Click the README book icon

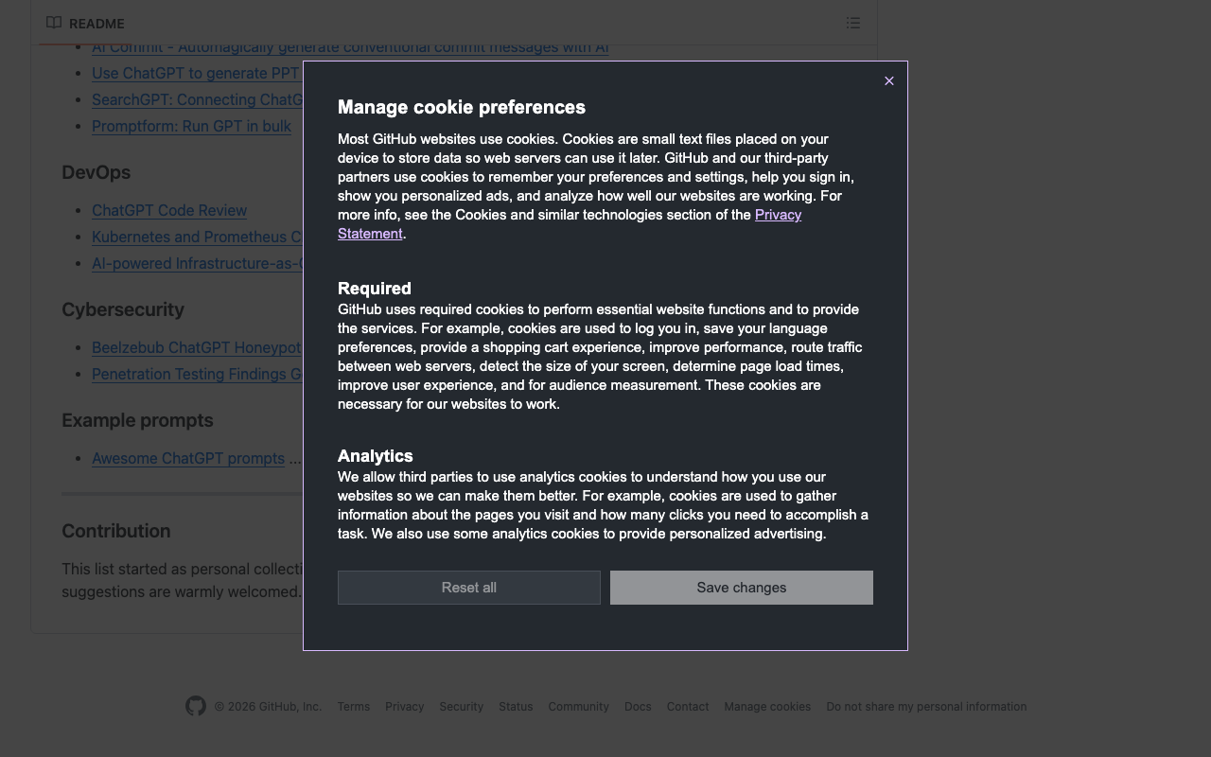[x=54, y=23]
